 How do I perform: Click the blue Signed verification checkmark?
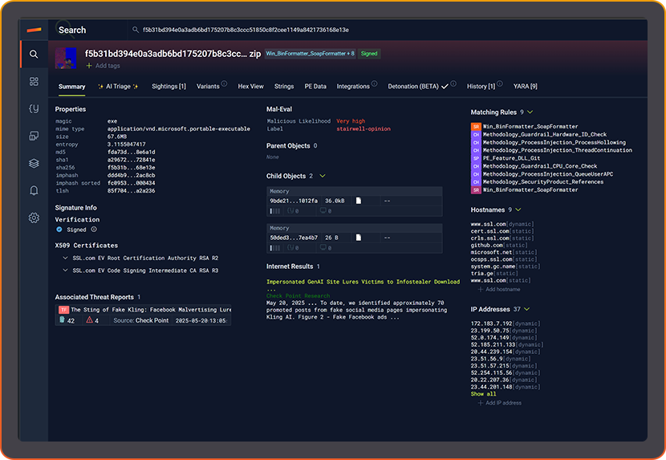click(59, 230)
